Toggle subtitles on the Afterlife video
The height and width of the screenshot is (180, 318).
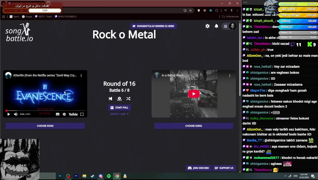tap(58, 114)
